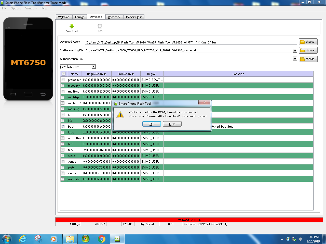
Task: Toggle the select-all checkbox in header
Action: (64, 74)
